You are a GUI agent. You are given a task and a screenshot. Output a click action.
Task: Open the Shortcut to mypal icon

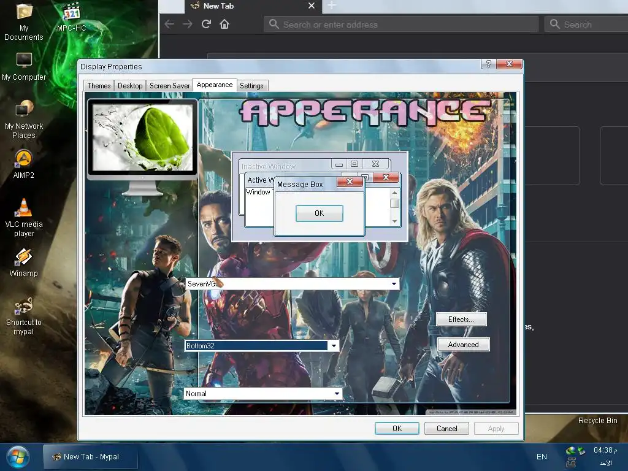tap(24, 316)
